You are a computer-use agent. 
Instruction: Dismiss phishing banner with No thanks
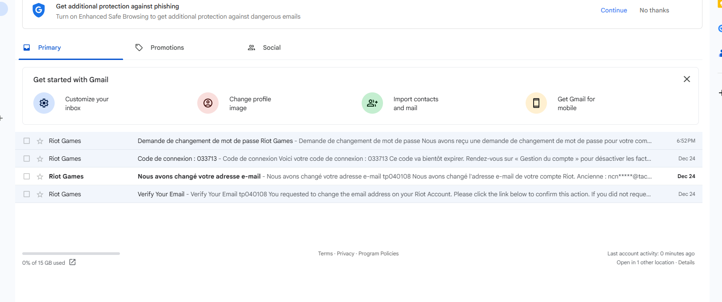point(654,10)
